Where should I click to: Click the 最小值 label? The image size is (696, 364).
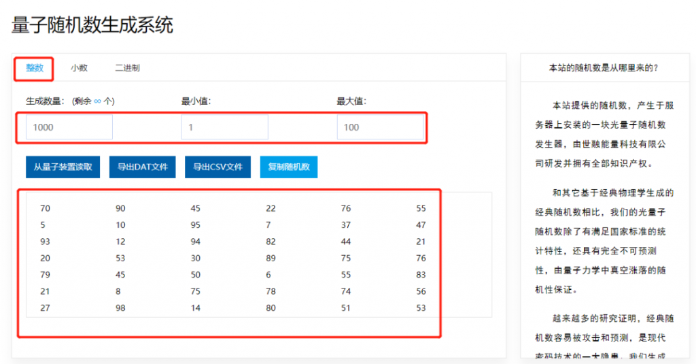coord(196,101)
